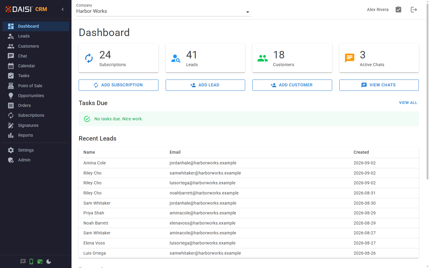Screen dimensions: 429x268
Task: Click the green phone status icon
Action: pos(31,261)
